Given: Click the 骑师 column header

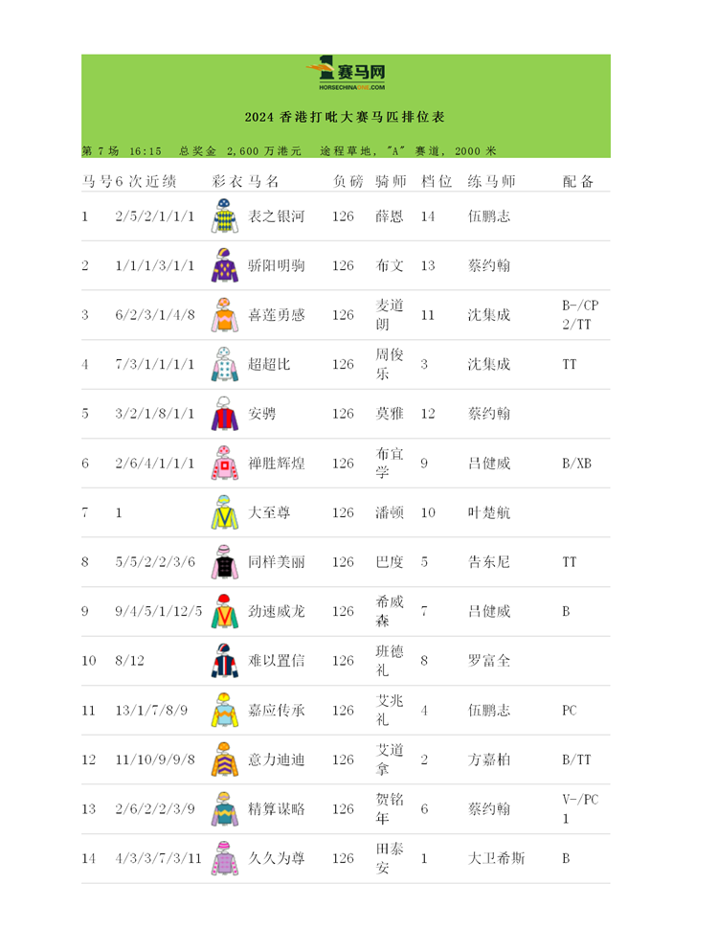Looking at the screenshot, I should click(391, 180).
